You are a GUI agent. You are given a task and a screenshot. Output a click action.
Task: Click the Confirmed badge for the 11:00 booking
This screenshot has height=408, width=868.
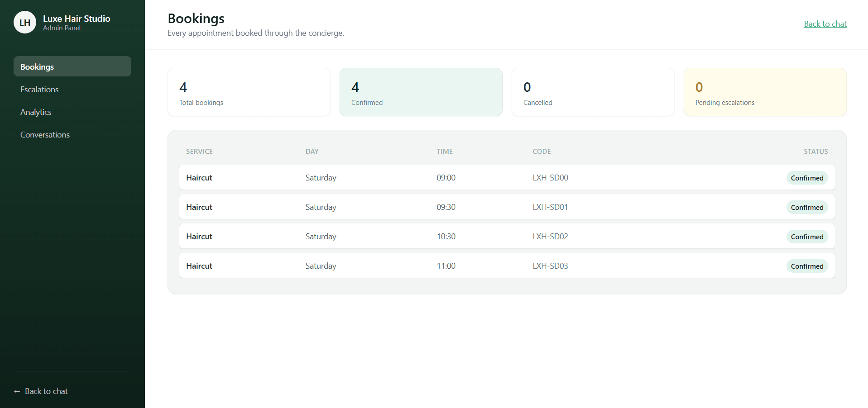click(x=807, y=266)
